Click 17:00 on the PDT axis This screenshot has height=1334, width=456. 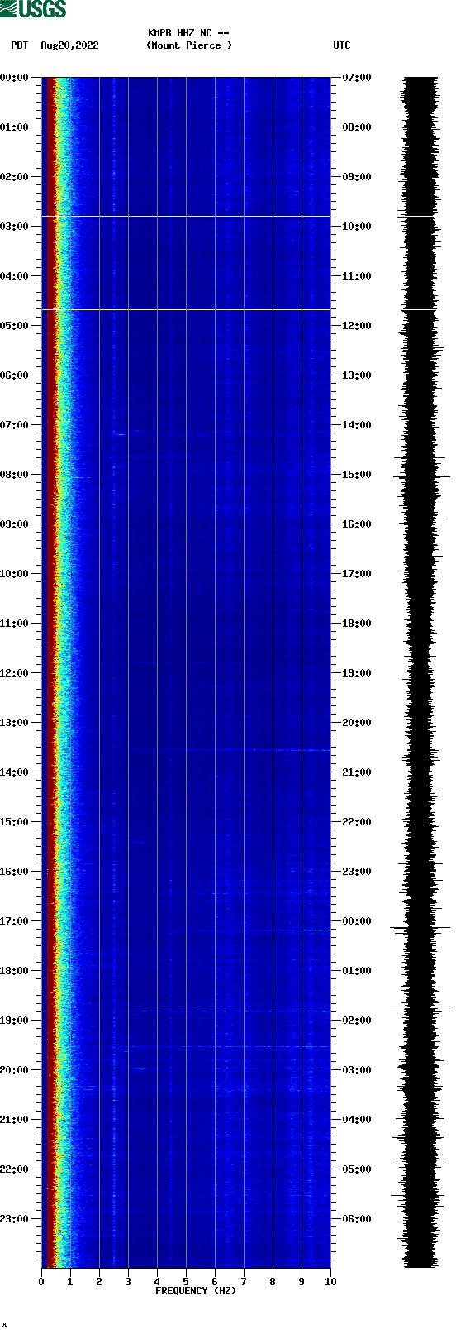(x=15, y=921)
